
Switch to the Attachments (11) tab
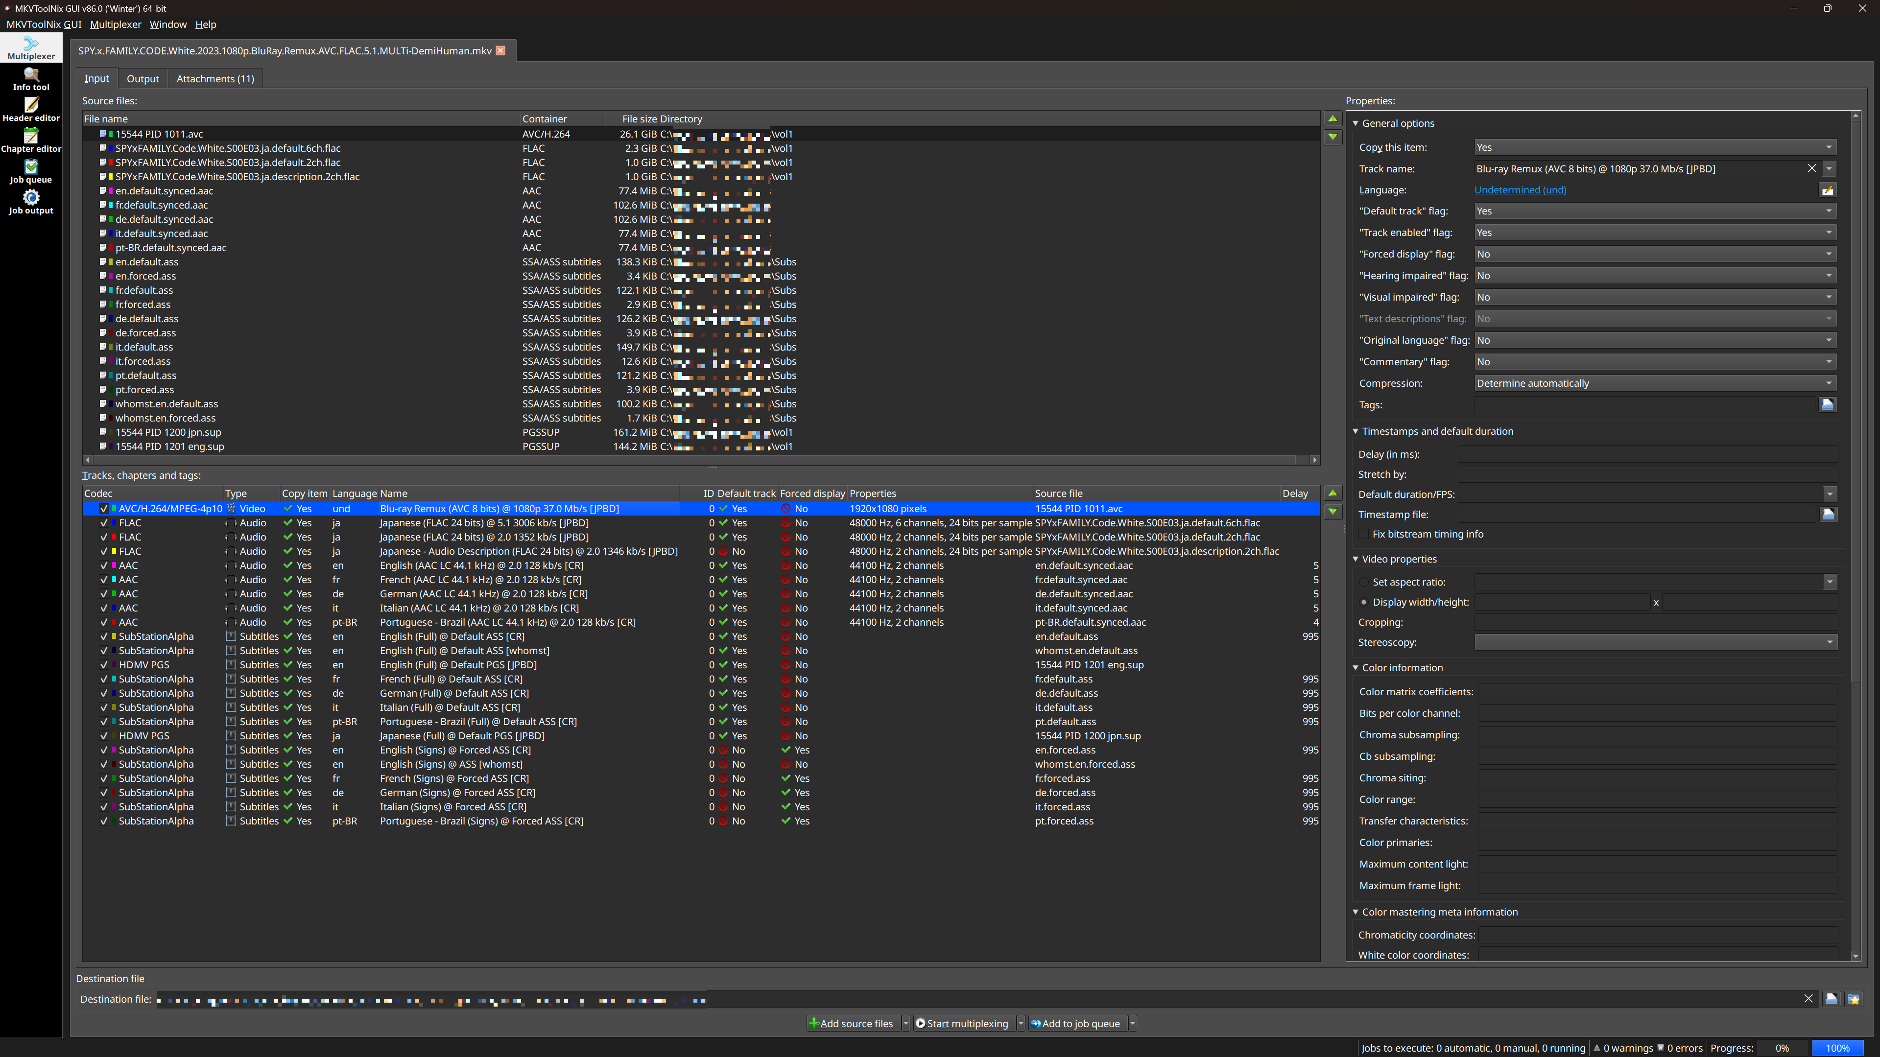(x=215, y=79)
